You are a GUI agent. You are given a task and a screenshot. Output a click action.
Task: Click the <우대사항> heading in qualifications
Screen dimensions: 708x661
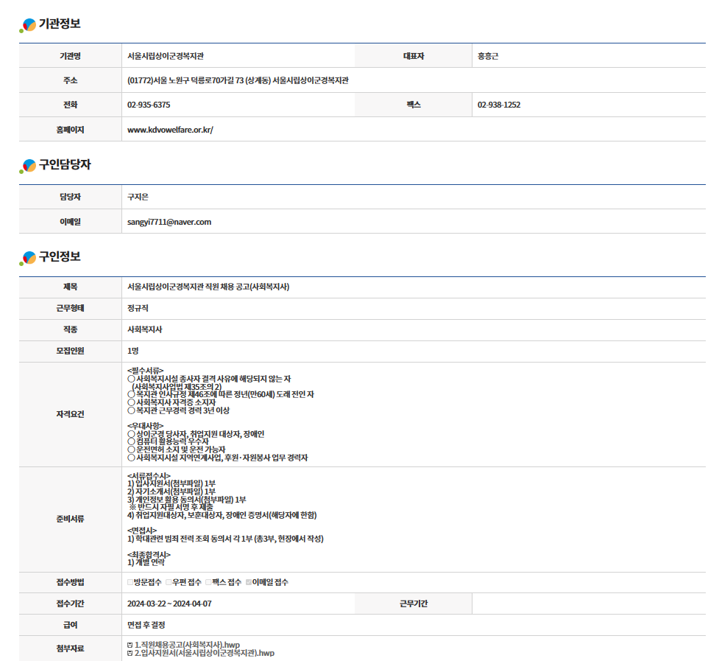(146, 426)
